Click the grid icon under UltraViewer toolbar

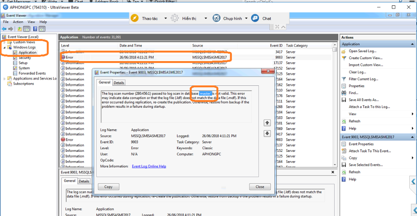[x=272, y=27]
